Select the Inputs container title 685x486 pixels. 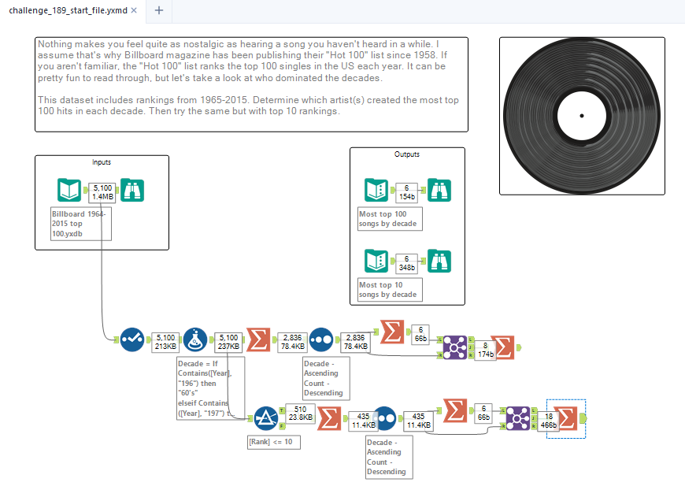(x=102, y=162)
